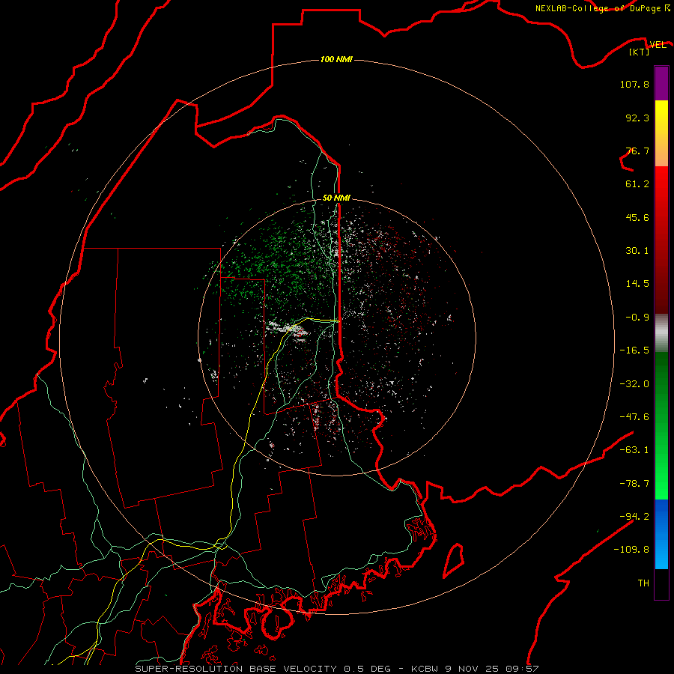This screenshot has height=674, width=674.
Task: Click the gray near-zero segment of the color bar
Action: pos(661,333)
